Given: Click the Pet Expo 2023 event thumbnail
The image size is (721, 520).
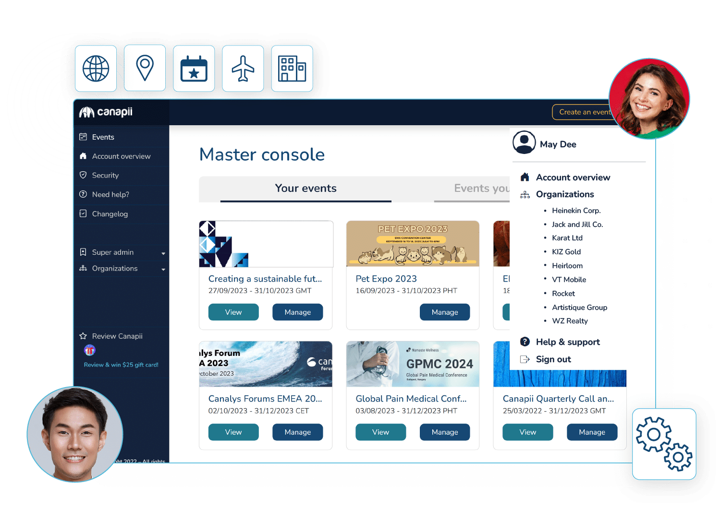Looking at the screenshot, I should [412, 244].
